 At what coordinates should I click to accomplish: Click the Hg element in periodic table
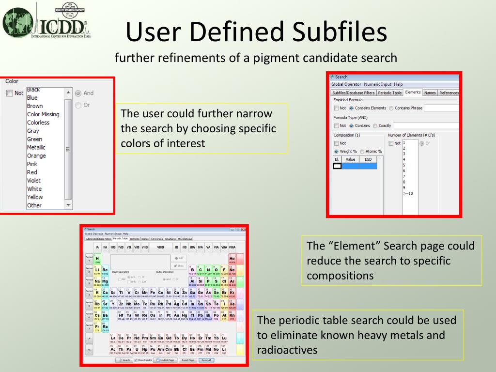[185, 315]
